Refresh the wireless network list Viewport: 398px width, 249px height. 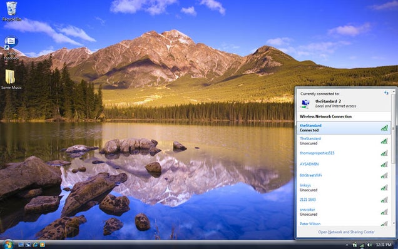click(386, 93)
